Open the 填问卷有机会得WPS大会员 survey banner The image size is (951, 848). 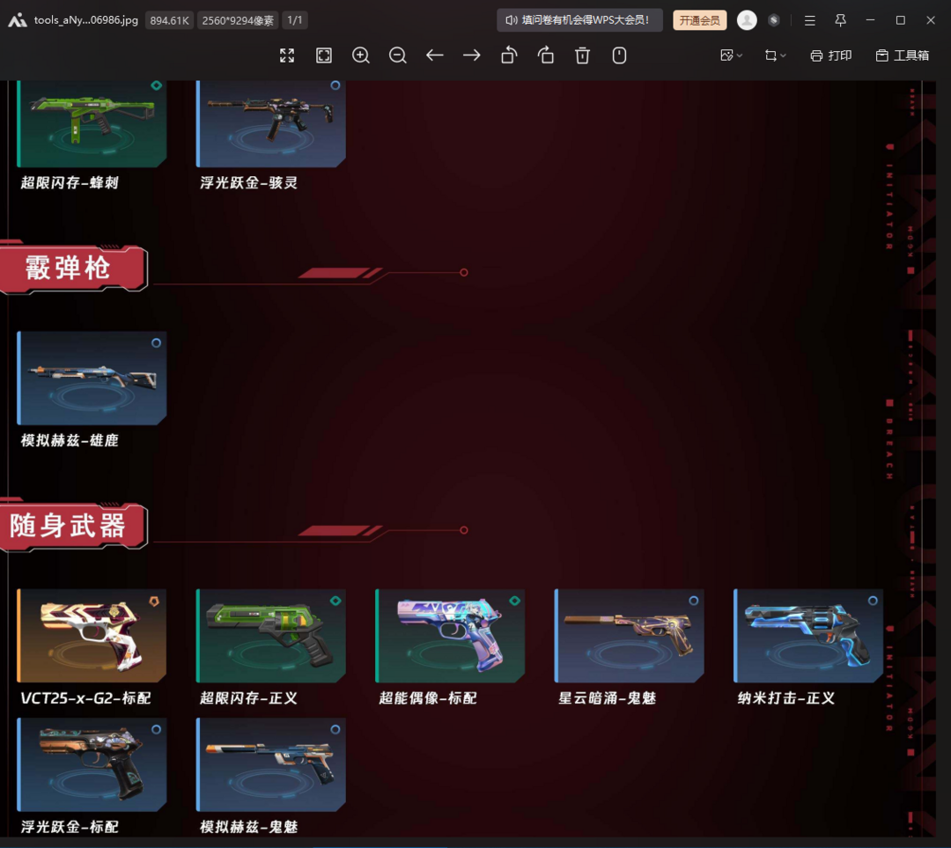coord(579,20)
